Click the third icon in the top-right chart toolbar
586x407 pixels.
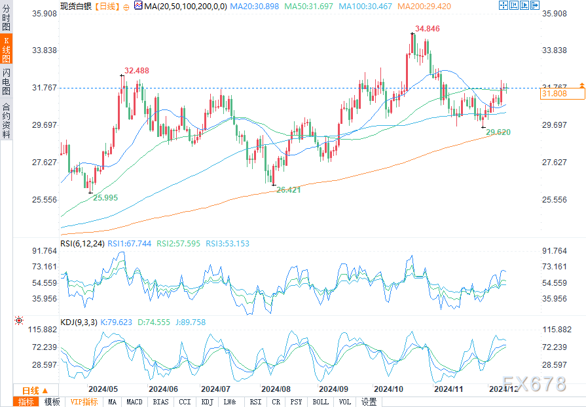coord(524,5)
